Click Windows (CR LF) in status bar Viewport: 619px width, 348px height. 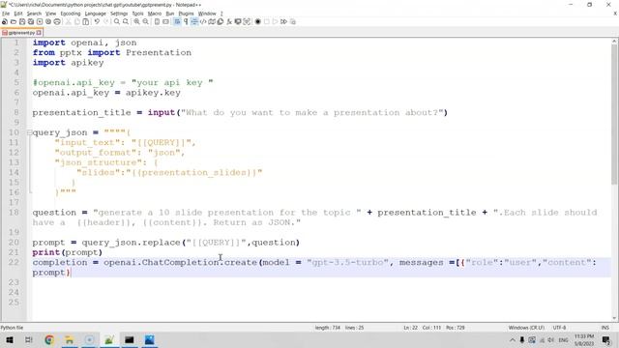pyautogui.click(x=526, y=328)
